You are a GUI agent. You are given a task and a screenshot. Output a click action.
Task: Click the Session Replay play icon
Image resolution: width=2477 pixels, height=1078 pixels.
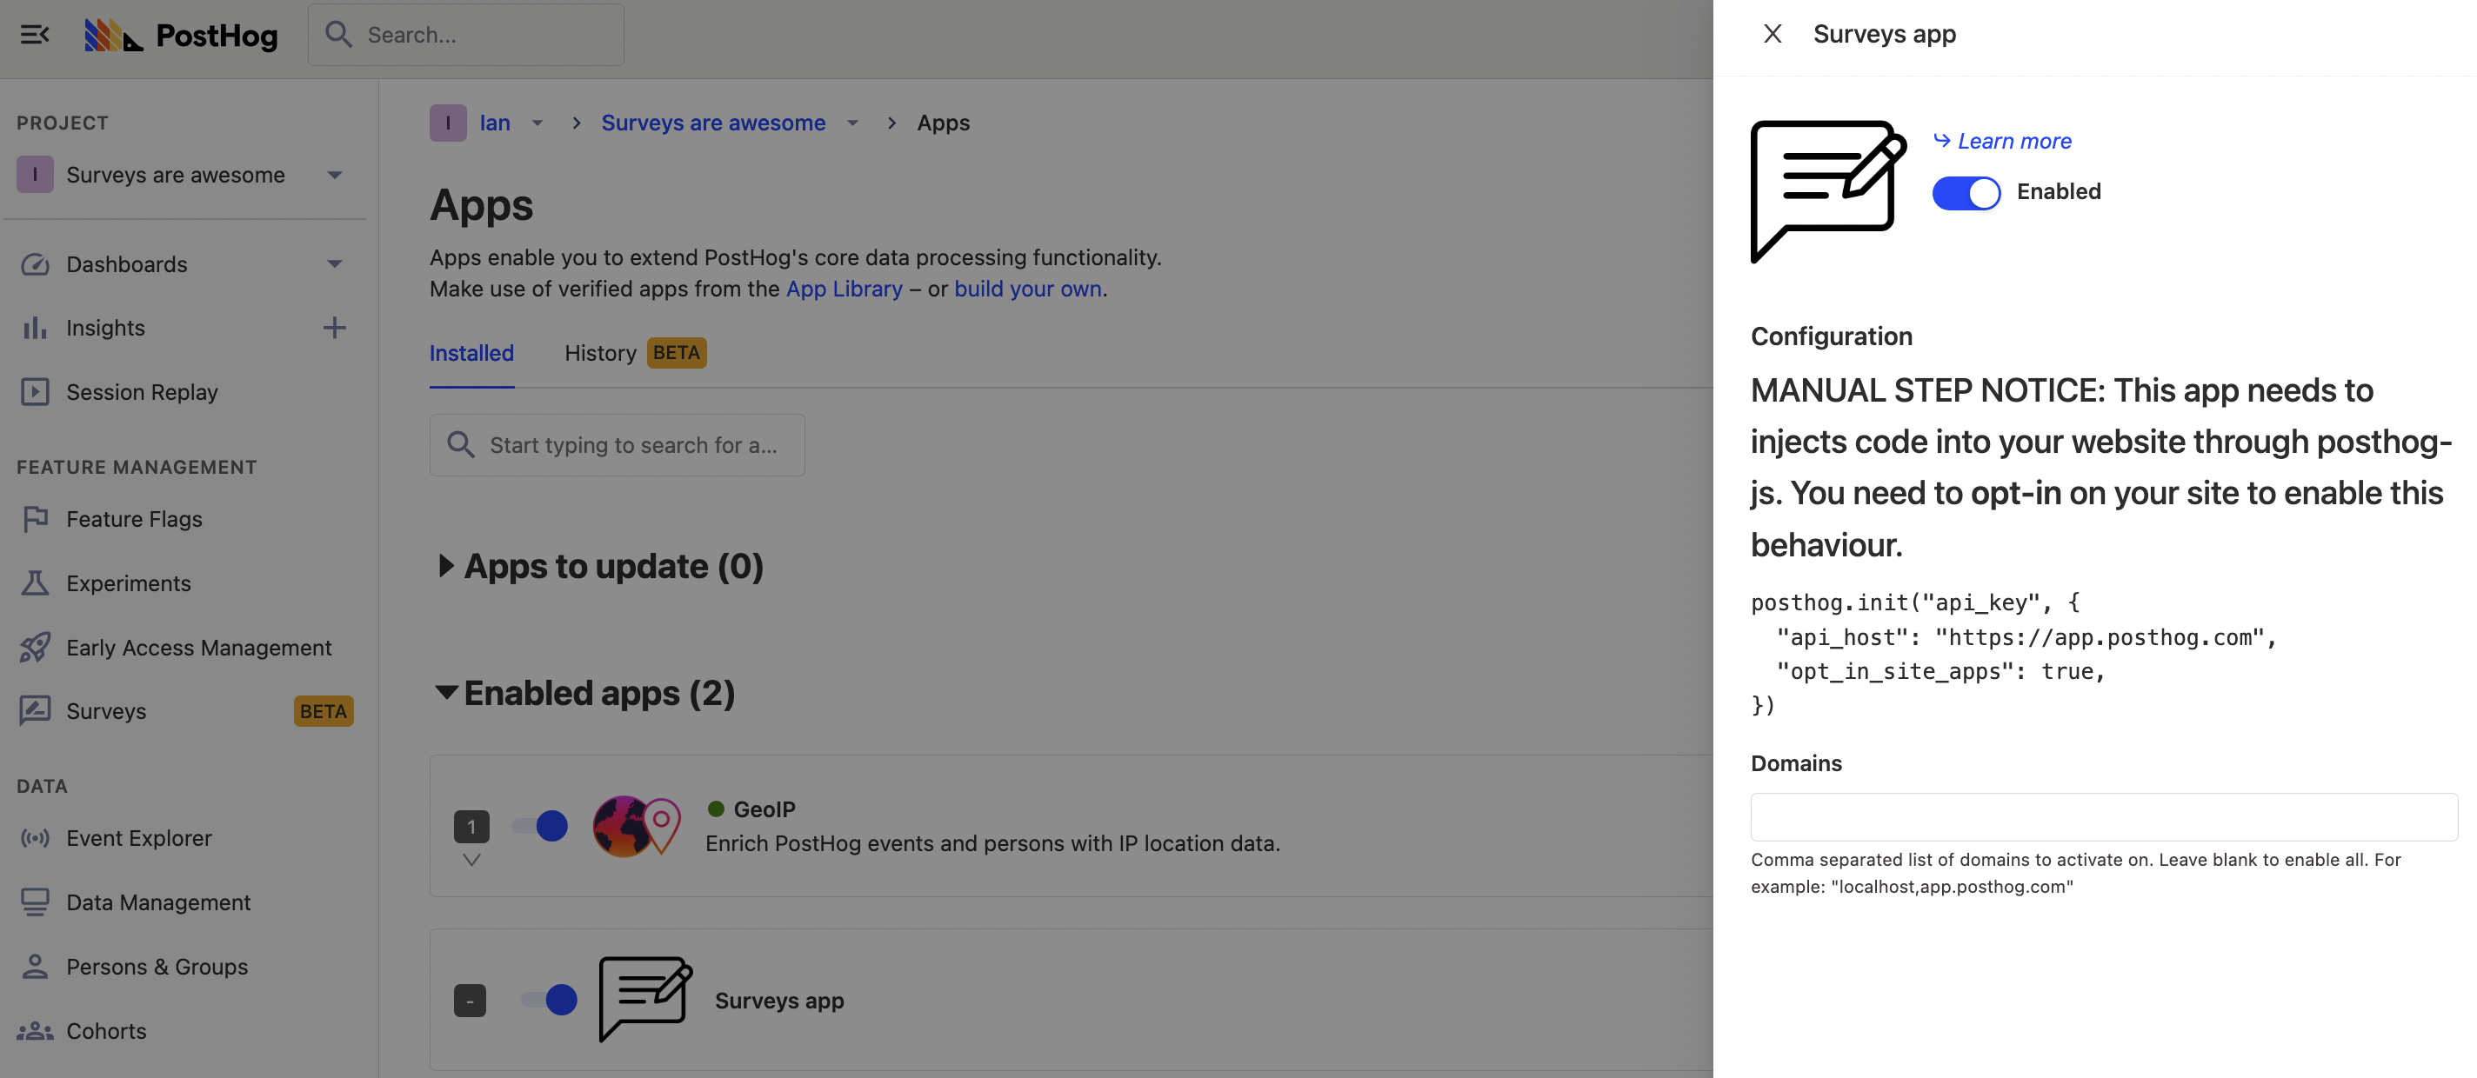(x=35, y=392)
